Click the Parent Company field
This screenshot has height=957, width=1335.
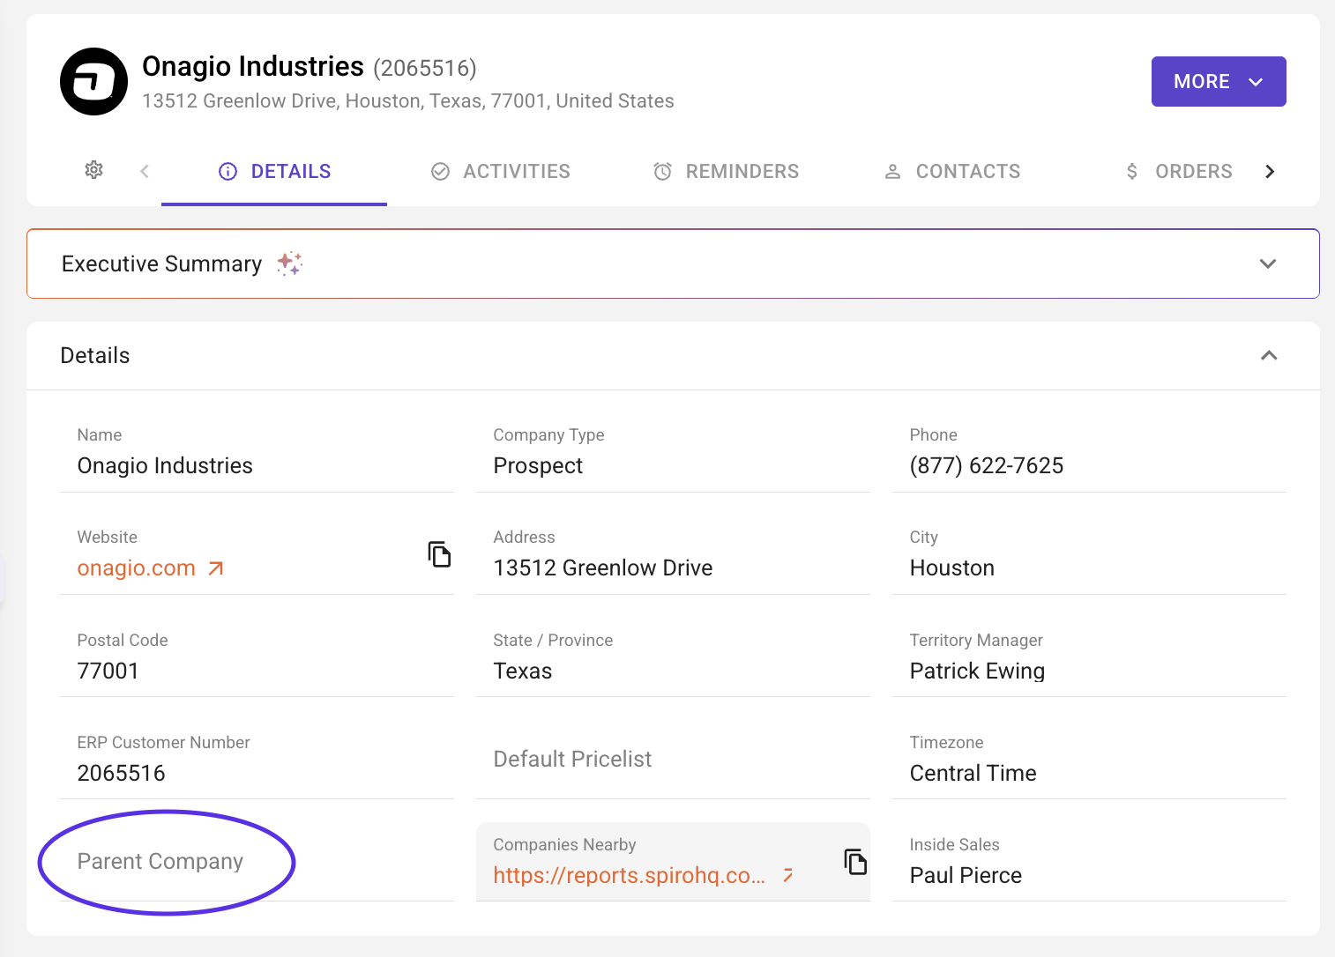(x=160, y=862)
